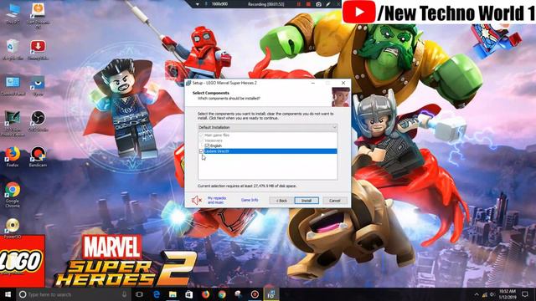Screen dimensions: 536x301
Task: Expand the Default Installation dropdown
Action: click(x=268, y=127)
